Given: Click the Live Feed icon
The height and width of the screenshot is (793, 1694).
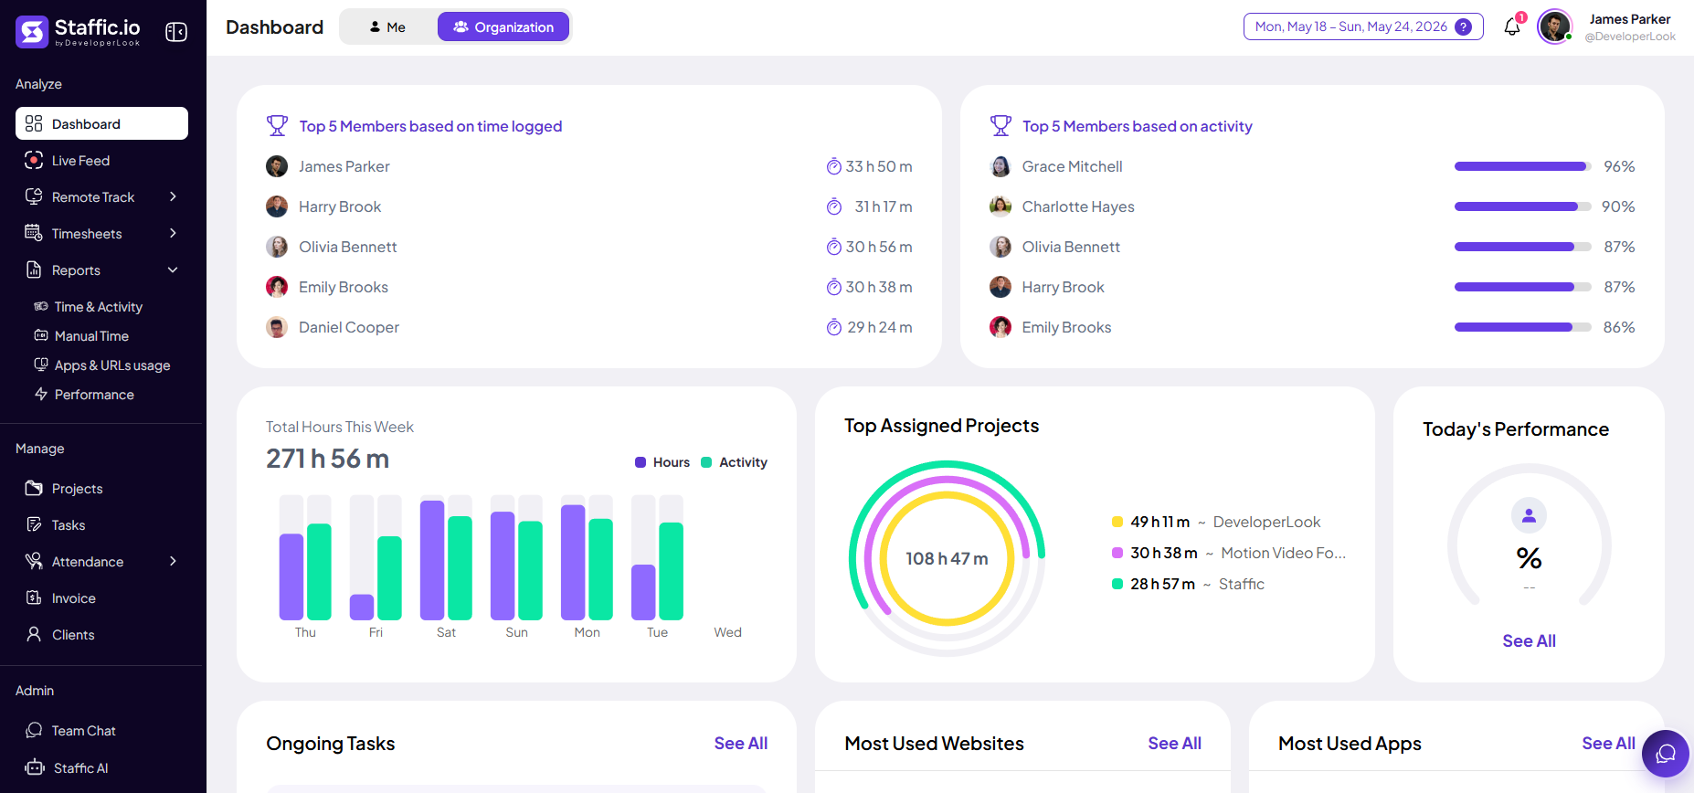Looking at the screenshot, I should point(34,160).
